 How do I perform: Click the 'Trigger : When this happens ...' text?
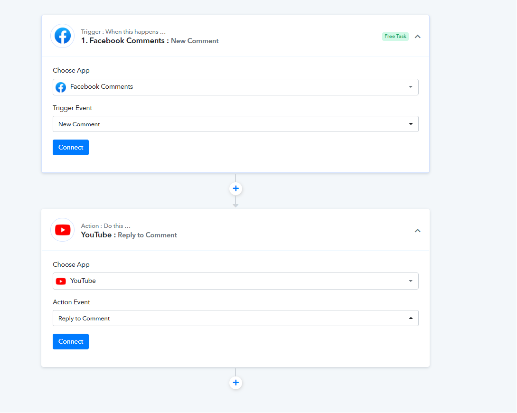tap(123, 32)
